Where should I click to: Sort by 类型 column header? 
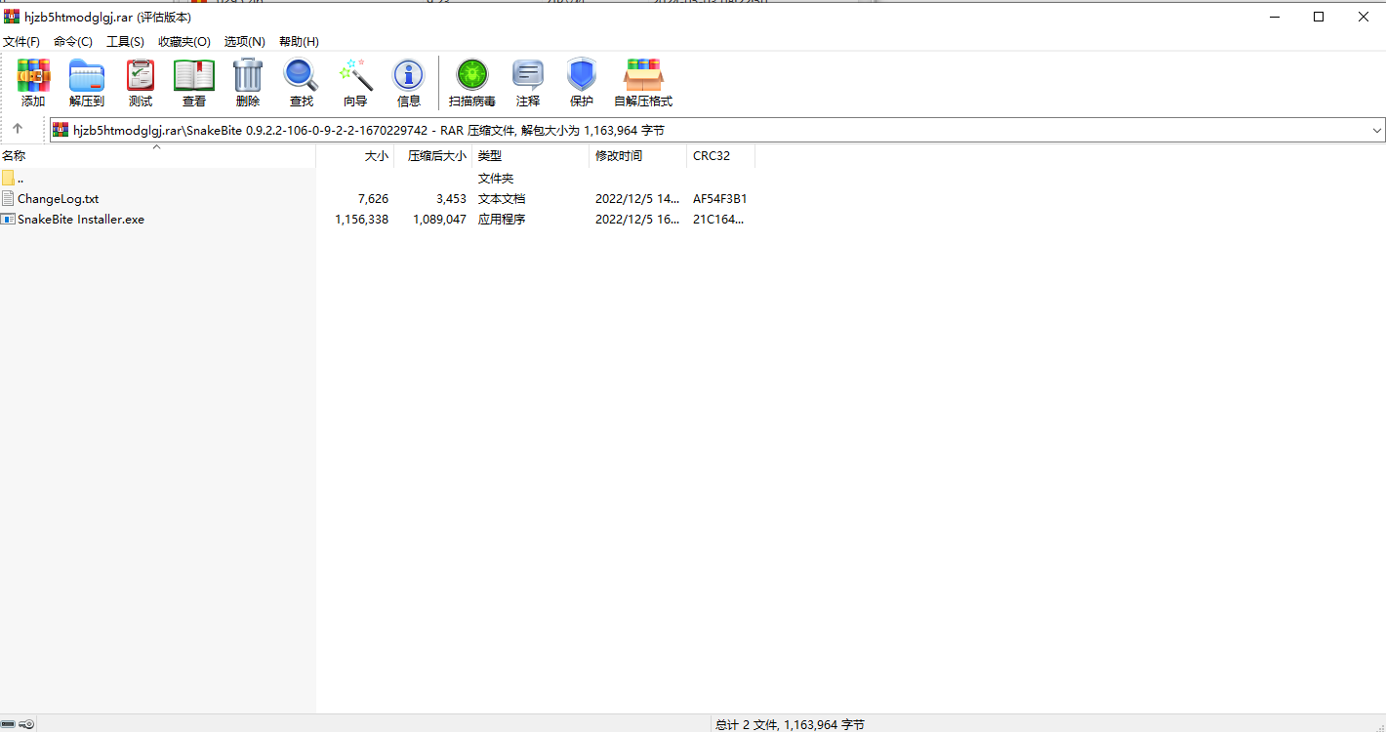click(531, 155)
